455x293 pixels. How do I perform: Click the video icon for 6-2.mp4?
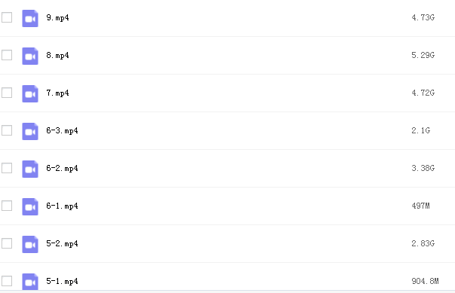(x=30, y=169)
